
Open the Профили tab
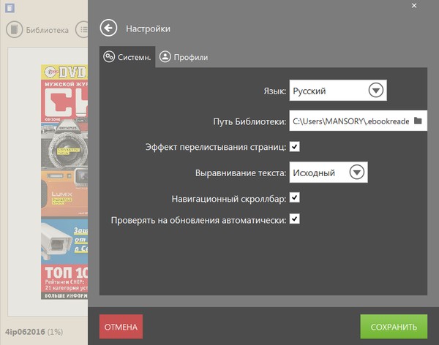point(184,57)
